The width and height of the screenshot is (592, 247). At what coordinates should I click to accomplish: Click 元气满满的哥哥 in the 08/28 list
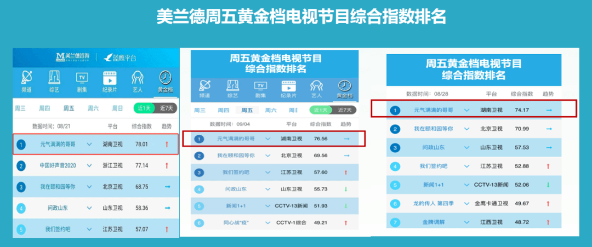[x=433, y=110]
